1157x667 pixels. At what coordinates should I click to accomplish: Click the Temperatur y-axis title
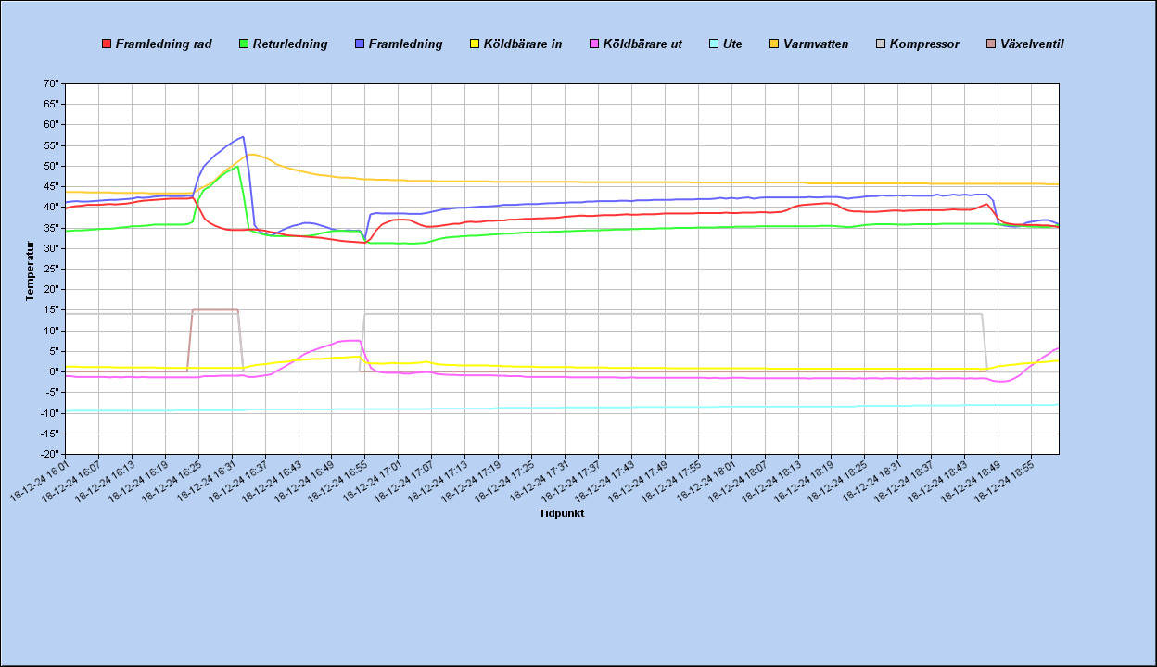coord(30,271)
